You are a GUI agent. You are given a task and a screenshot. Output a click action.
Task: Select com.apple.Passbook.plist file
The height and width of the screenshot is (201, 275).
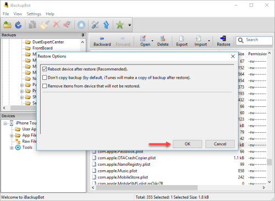120,152
